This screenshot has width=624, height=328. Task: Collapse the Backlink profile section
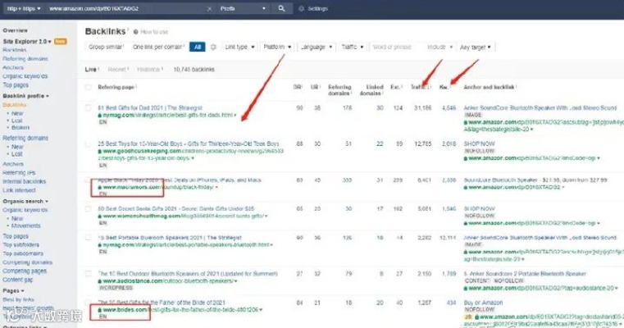click(26, 96)
